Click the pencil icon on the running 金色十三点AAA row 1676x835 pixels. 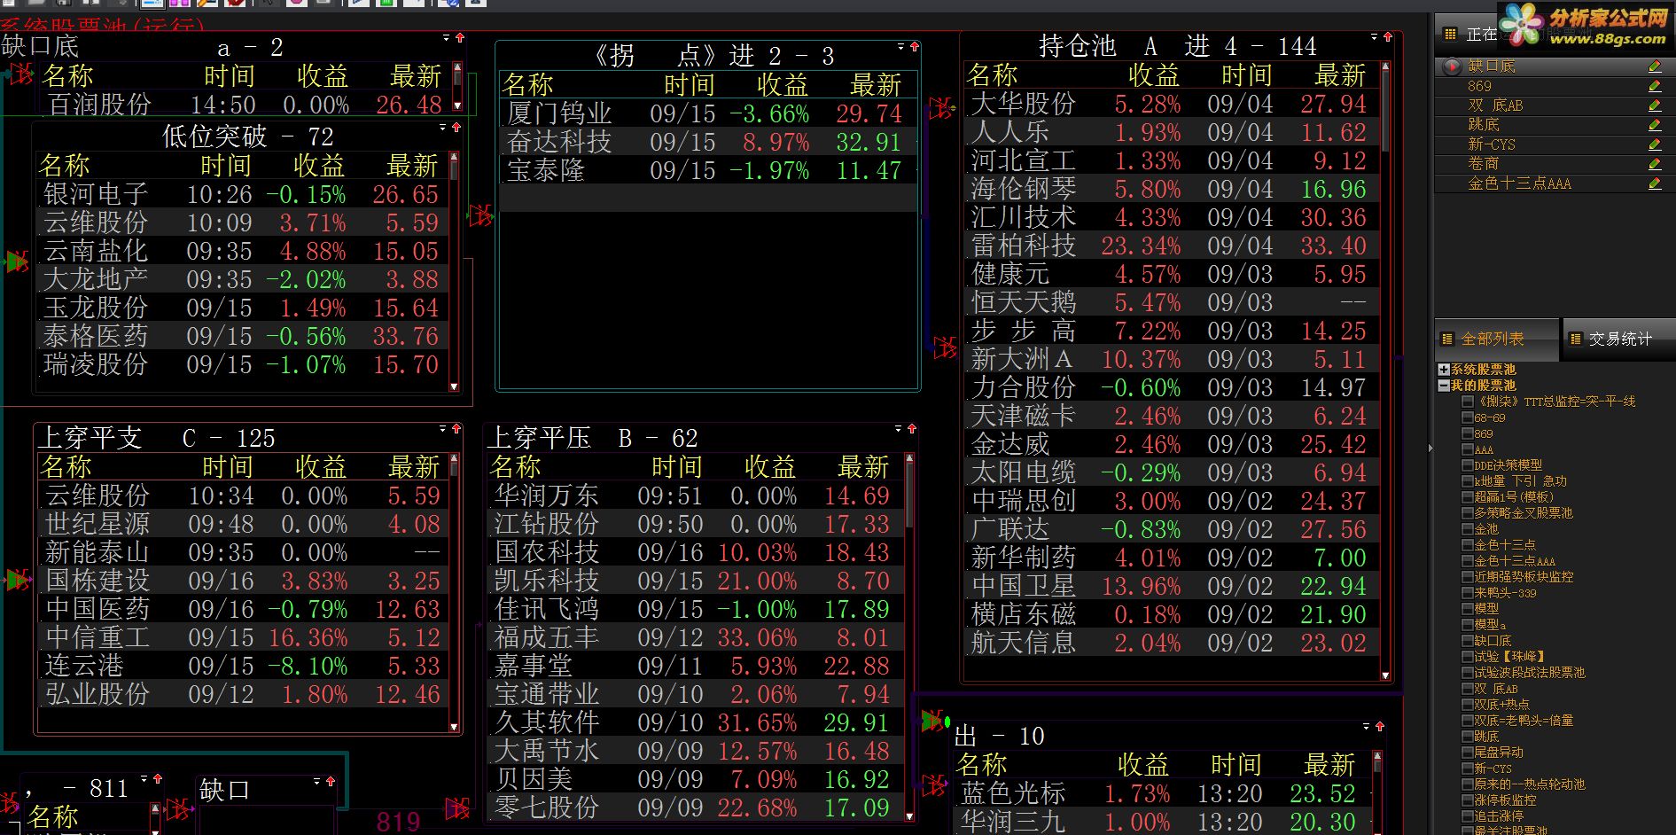click(x=1654, y=183)
